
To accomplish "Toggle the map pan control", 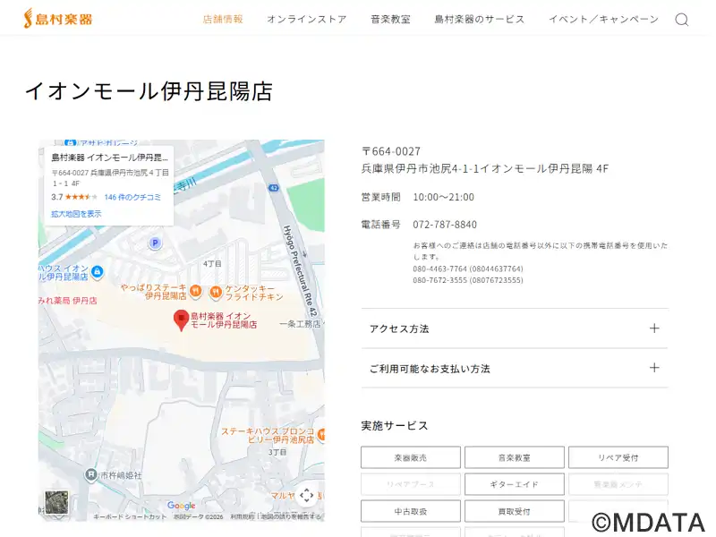I will pyautogui.click(x=306, y=495).
